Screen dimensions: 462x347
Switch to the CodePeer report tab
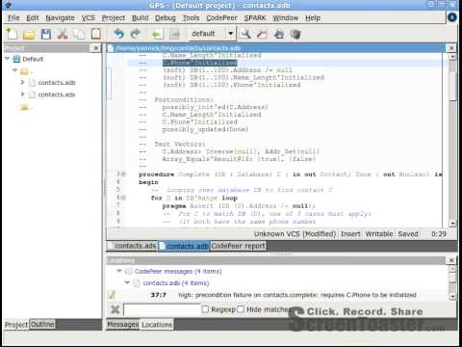(238, 246)
